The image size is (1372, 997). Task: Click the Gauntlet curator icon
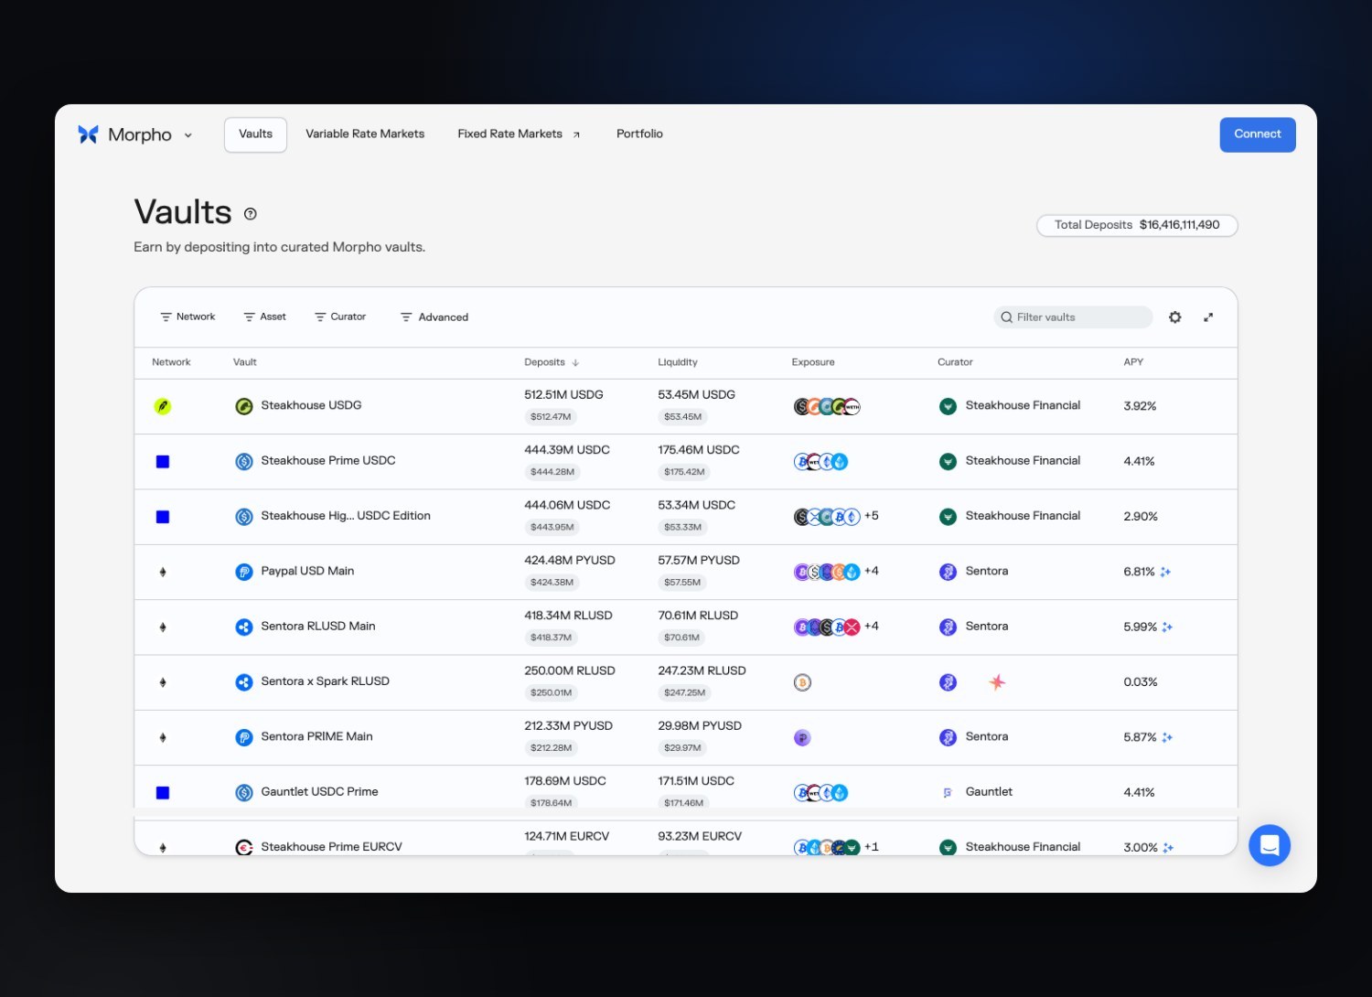pyautogui.click(x=948, y=793)
